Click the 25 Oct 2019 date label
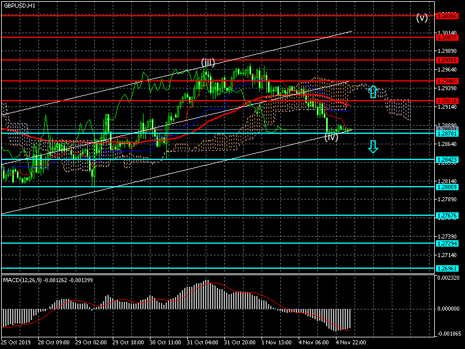The width and height of the screenshot is (465, 349). [x=16, y=343]
